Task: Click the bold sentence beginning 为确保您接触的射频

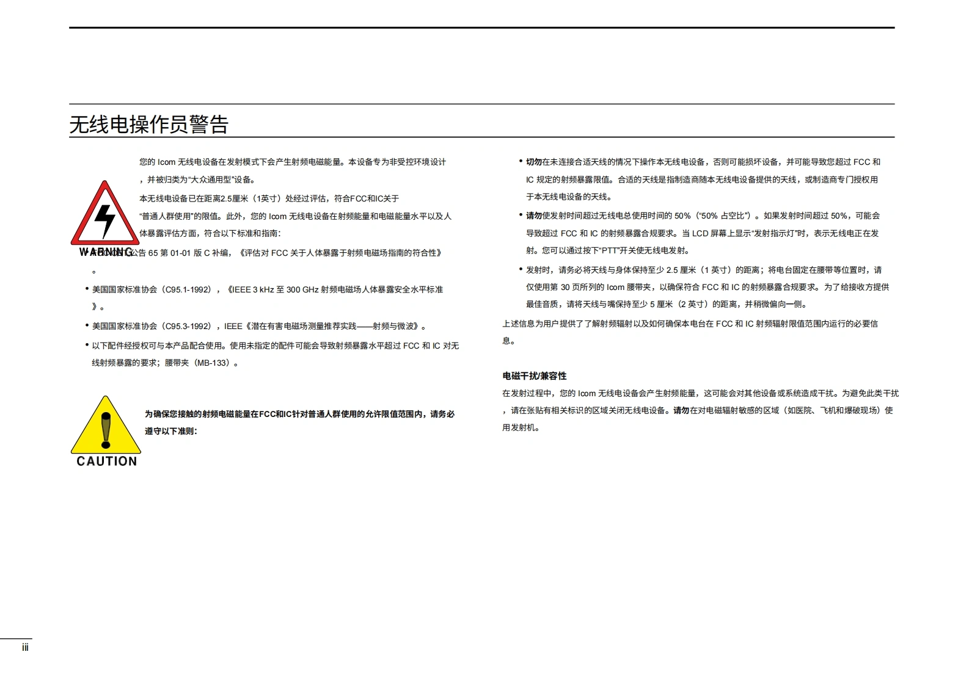Action: coord(299,415)
